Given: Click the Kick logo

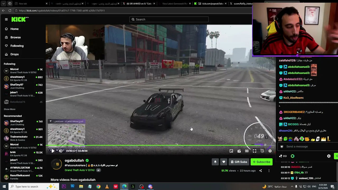Looking at the screenshot, I should coord(20,19).
